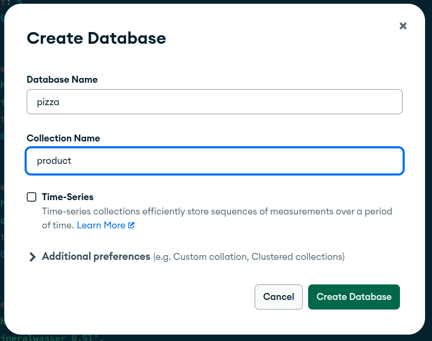Image resolution: width=432 pixels, height=341 pixels.
Task: Click the Database Name label
Action: 62,80
